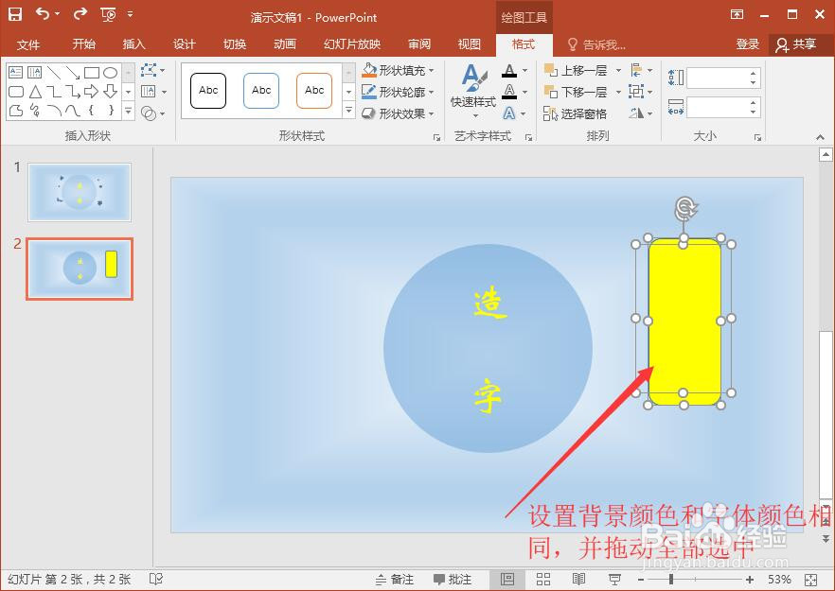Select the triangle shape
Viewport: 835px width, 591px height.
click(35, 92)
